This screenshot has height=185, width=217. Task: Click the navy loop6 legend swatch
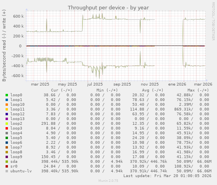(x=7, y=143)
